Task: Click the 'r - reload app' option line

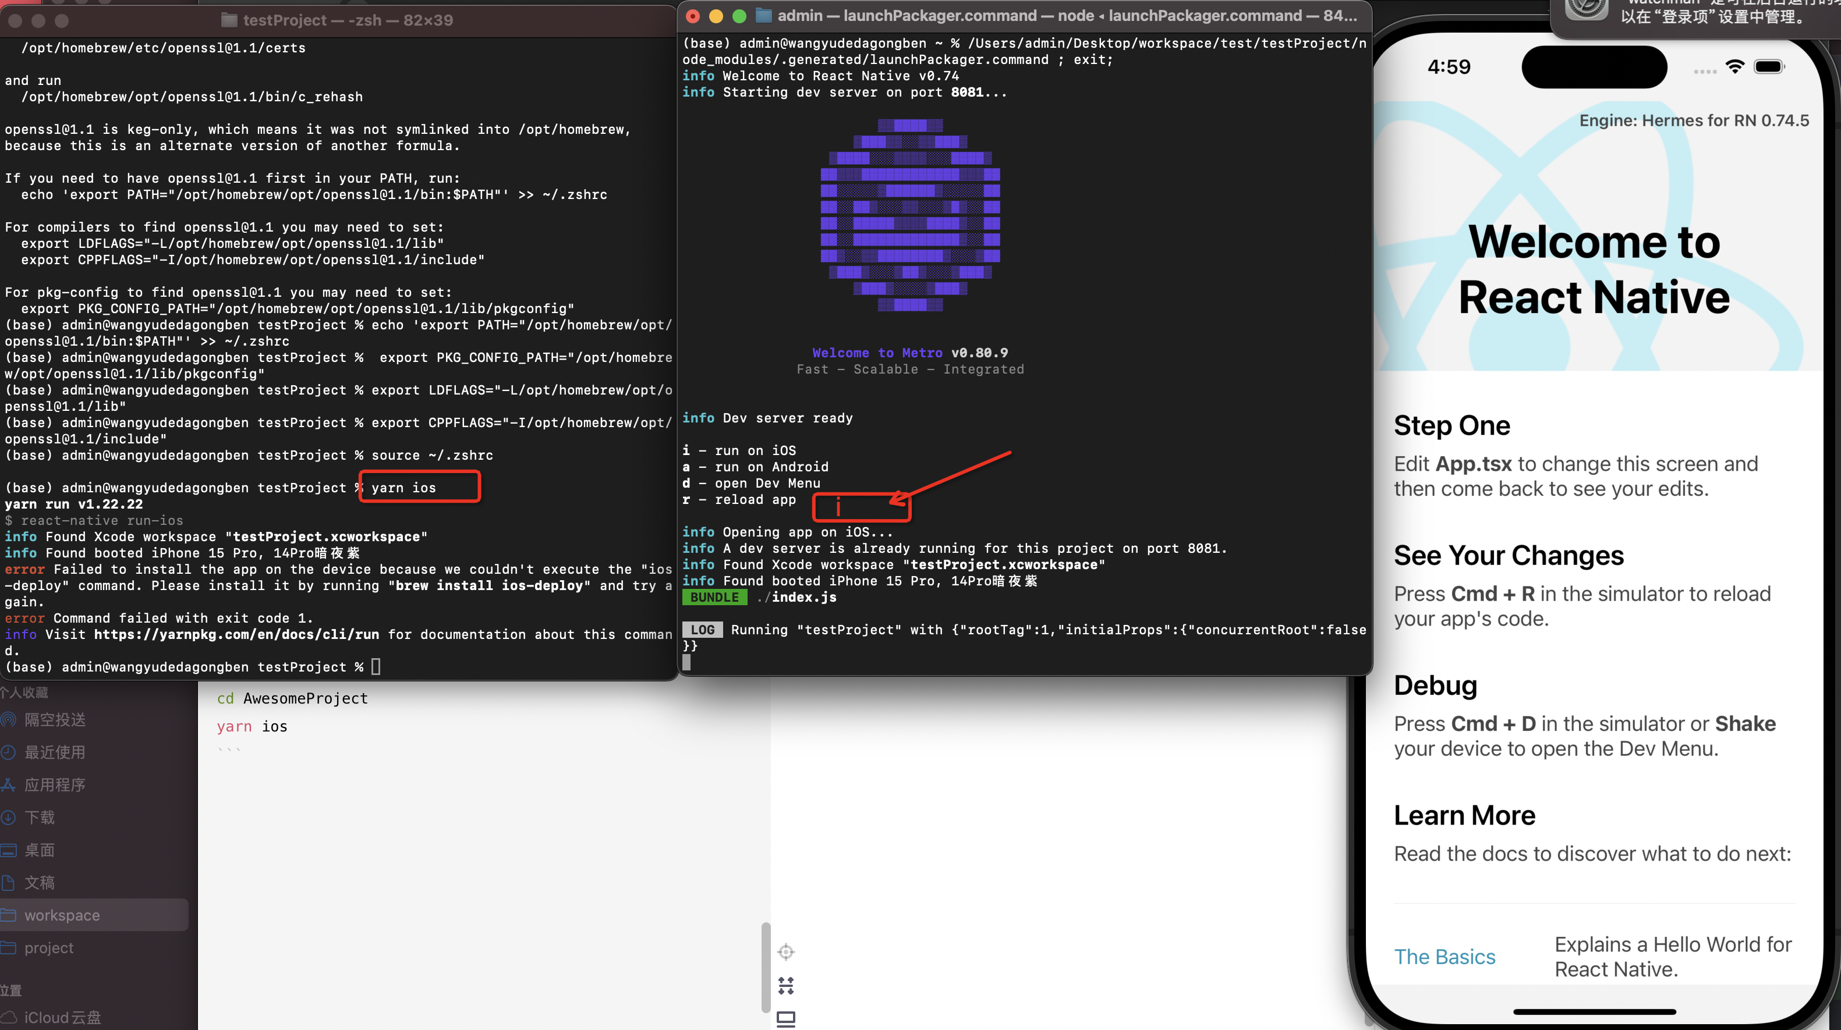Action: click(x=739, y=499)
